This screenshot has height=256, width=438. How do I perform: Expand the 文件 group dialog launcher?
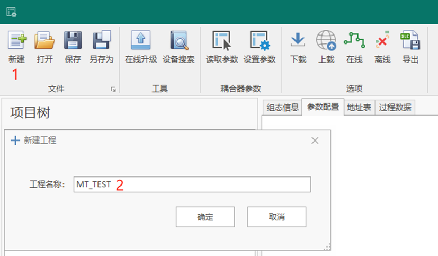(x=113, y=90)
